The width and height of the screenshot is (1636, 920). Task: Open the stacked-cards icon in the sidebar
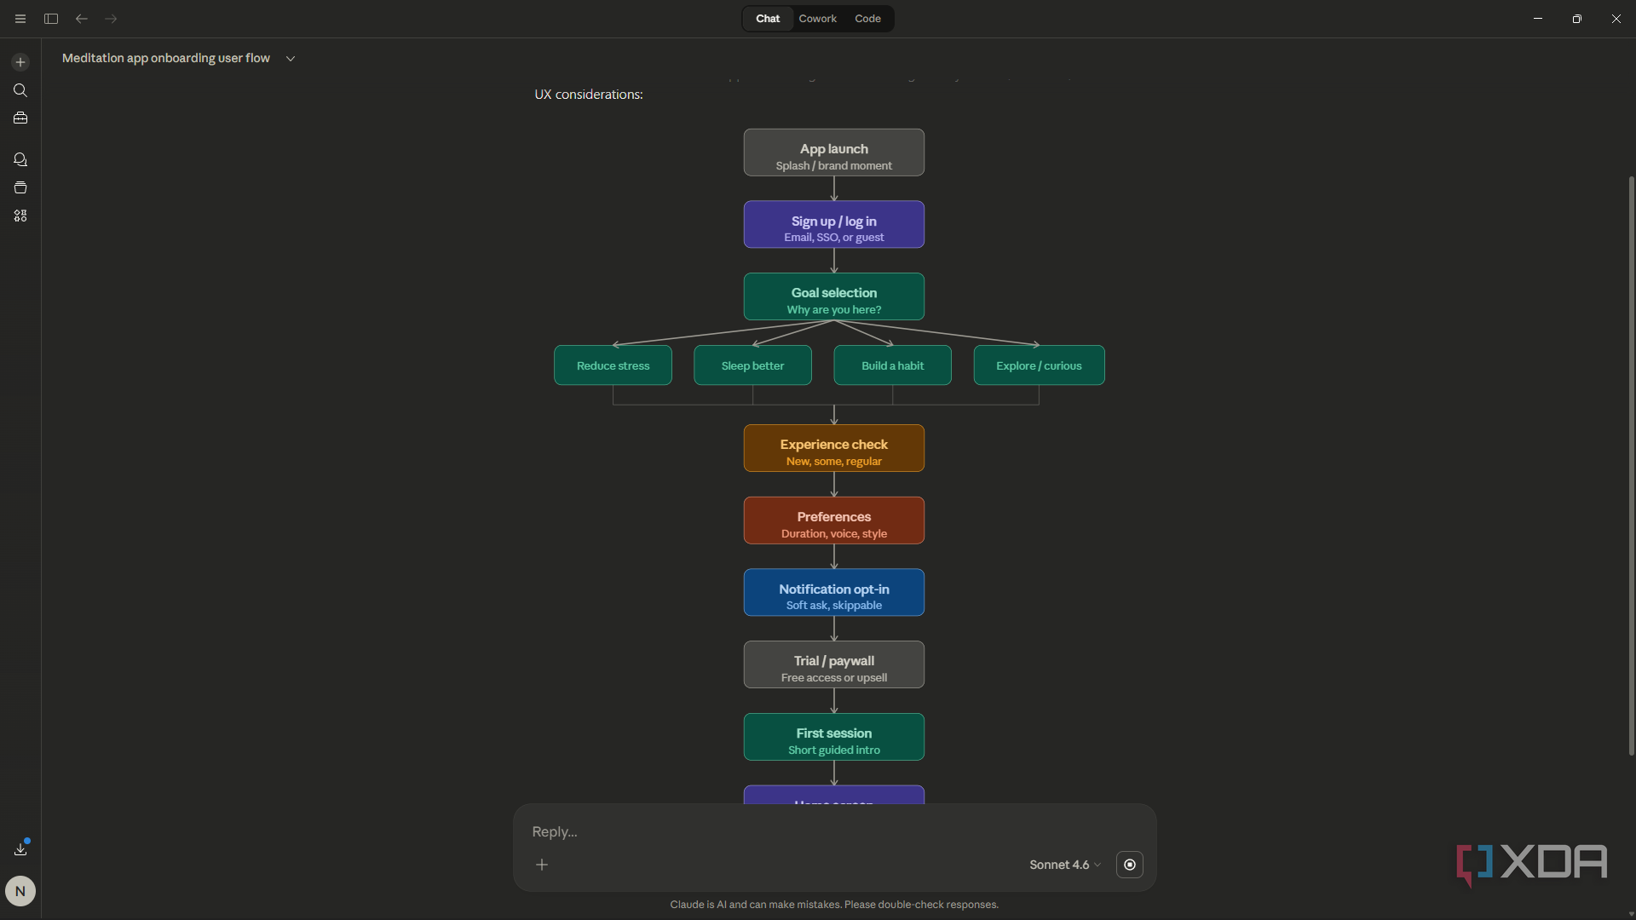[20, 188]
